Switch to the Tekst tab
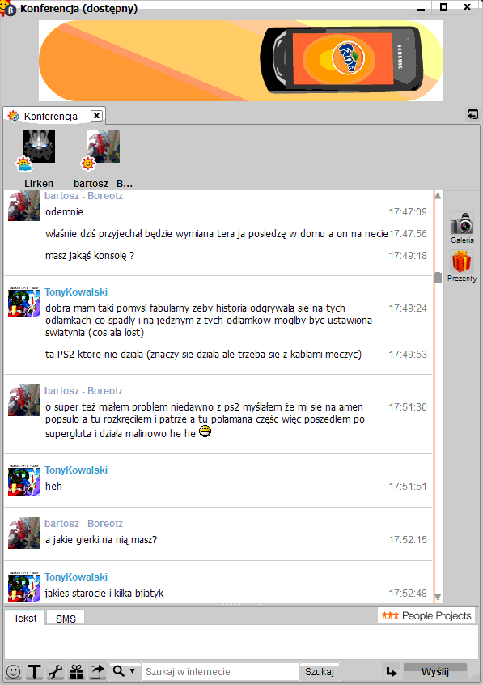Screen dimensions: 483x685 [x=25, y=618]
